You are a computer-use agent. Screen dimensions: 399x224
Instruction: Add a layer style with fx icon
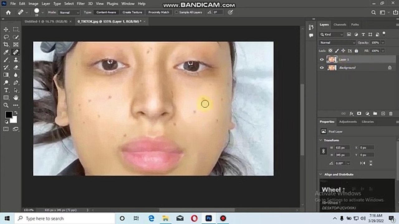pos(351,114)
